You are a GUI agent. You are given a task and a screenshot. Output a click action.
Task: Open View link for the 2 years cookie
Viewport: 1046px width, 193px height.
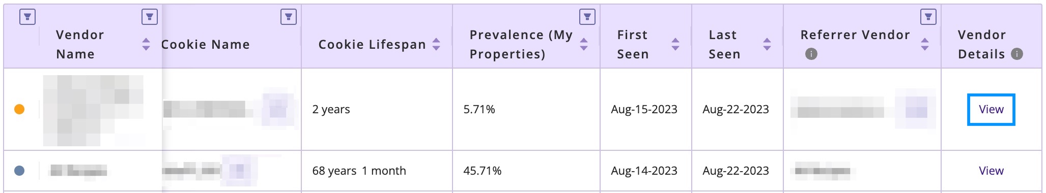[991, 109]
